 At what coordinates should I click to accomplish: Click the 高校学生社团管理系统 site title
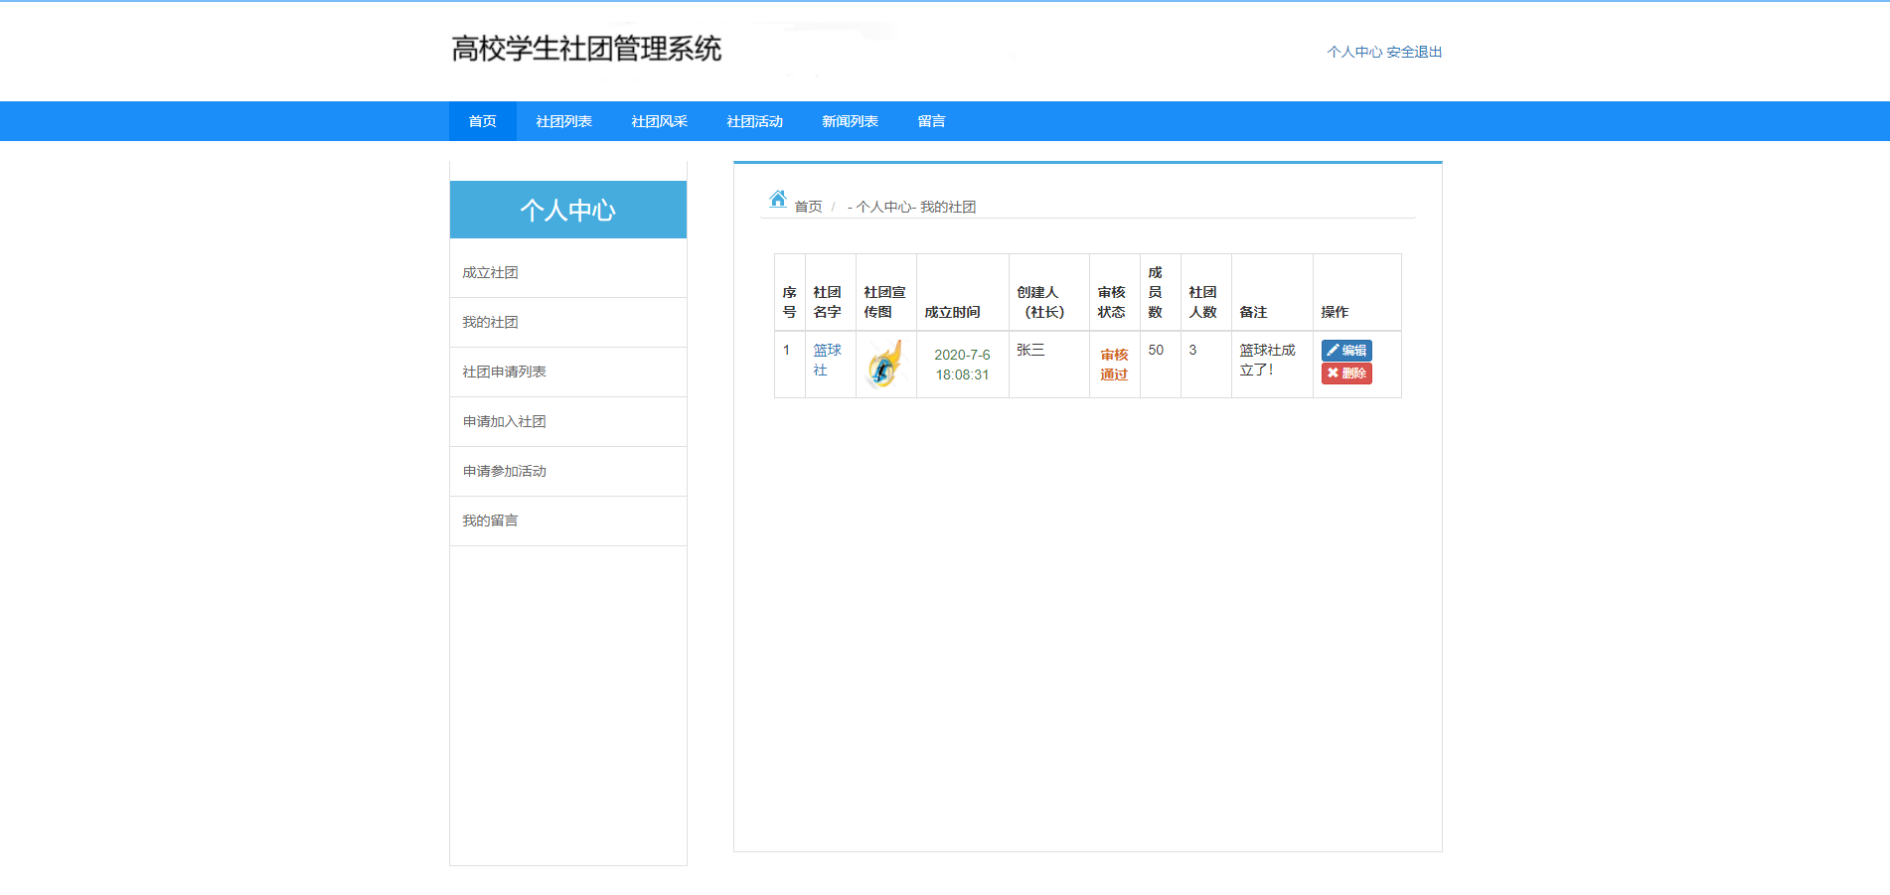[586, 49]
